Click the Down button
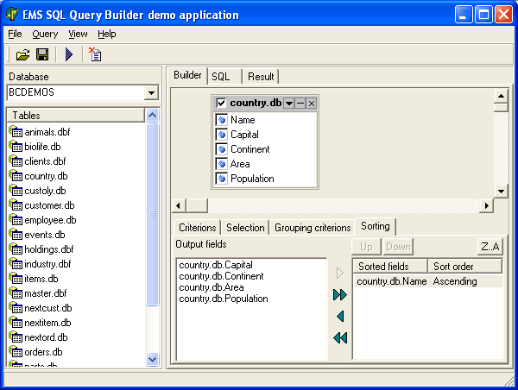The image size is (518, 390). coord(398,247)
